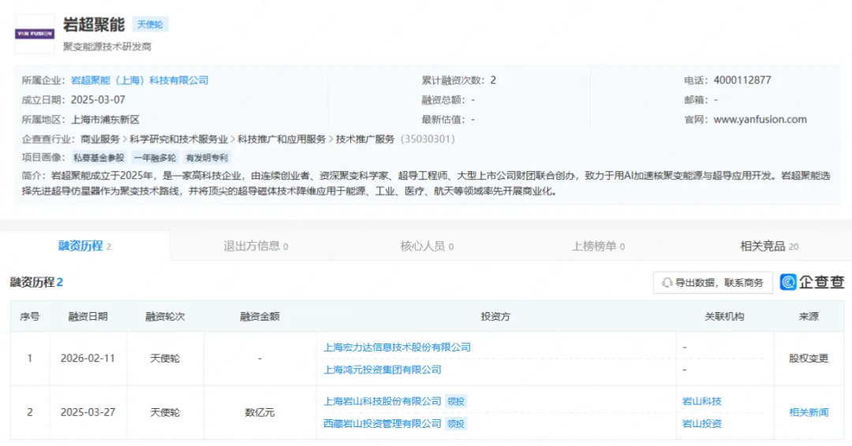Viewport: 852px width, 446px height.
Task: Open investor 上海宏力达信息技术股份有限公司
Action: [397, 348]
